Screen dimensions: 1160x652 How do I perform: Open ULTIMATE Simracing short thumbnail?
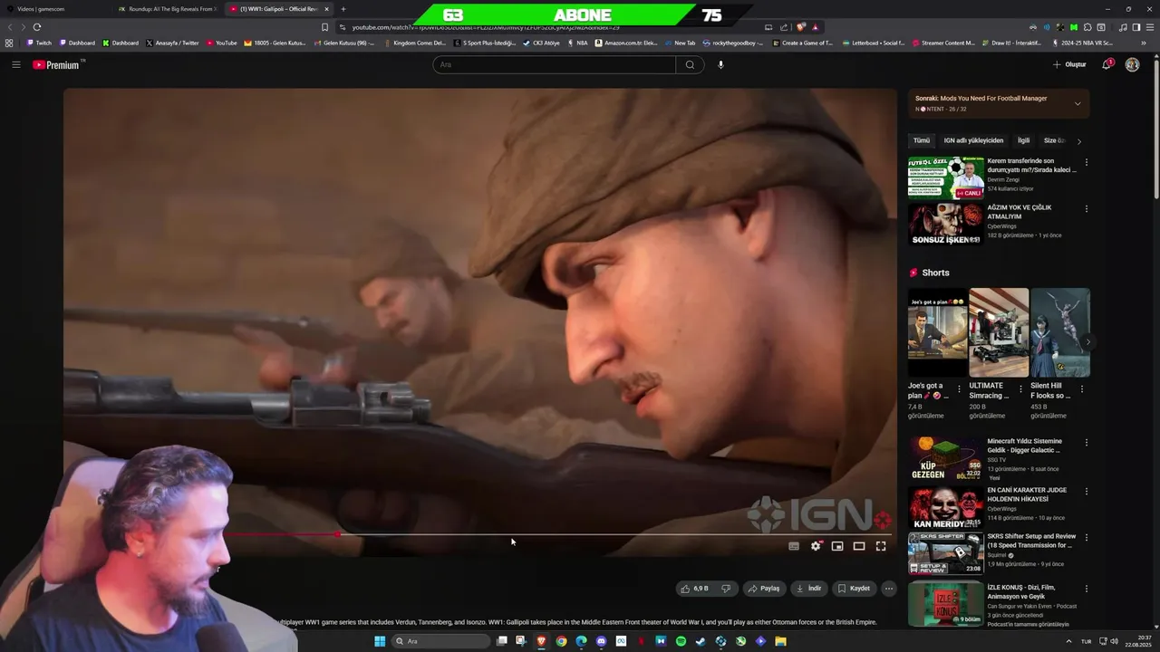(999, 332)
